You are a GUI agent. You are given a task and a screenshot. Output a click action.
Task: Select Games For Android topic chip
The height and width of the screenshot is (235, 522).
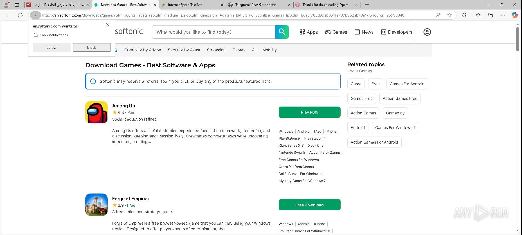(407, 84)
